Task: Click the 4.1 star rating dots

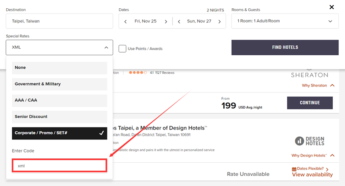Action: (138, 73)
